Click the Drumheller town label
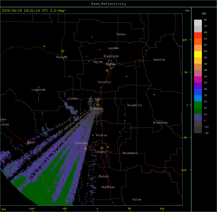Image resolution: width=217 pixels, height=212 pixels. [x=161, y=123]
